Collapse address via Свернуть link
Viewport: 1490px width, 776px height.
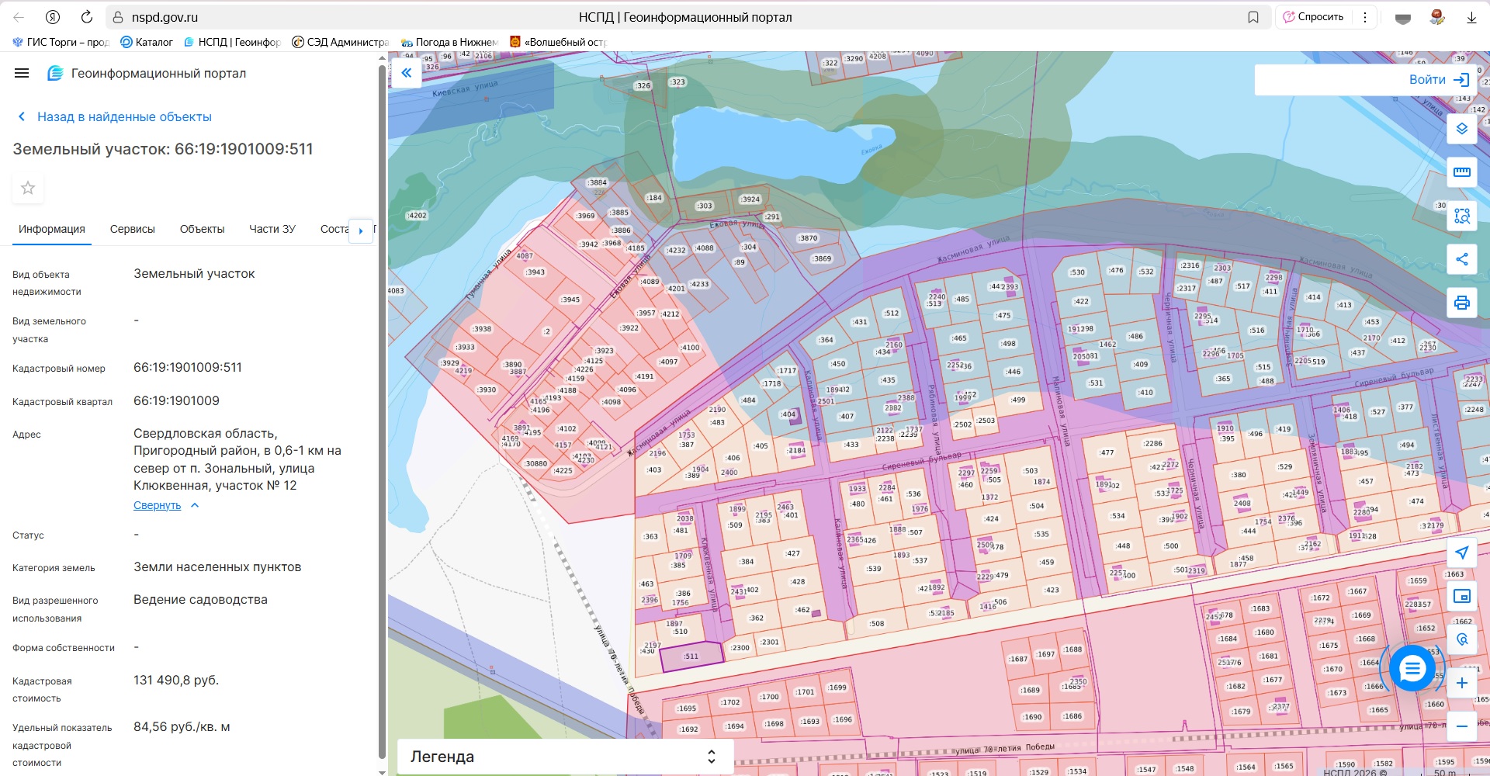tap(158, 505)
